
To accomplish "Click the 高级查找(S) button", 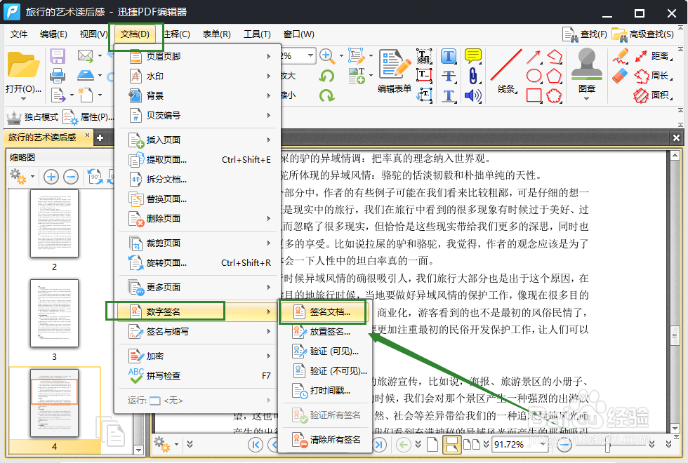I will 643,34.
